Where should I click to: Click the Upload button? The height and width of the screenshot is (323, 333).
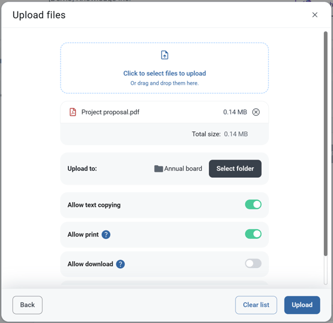pos(302,305)
